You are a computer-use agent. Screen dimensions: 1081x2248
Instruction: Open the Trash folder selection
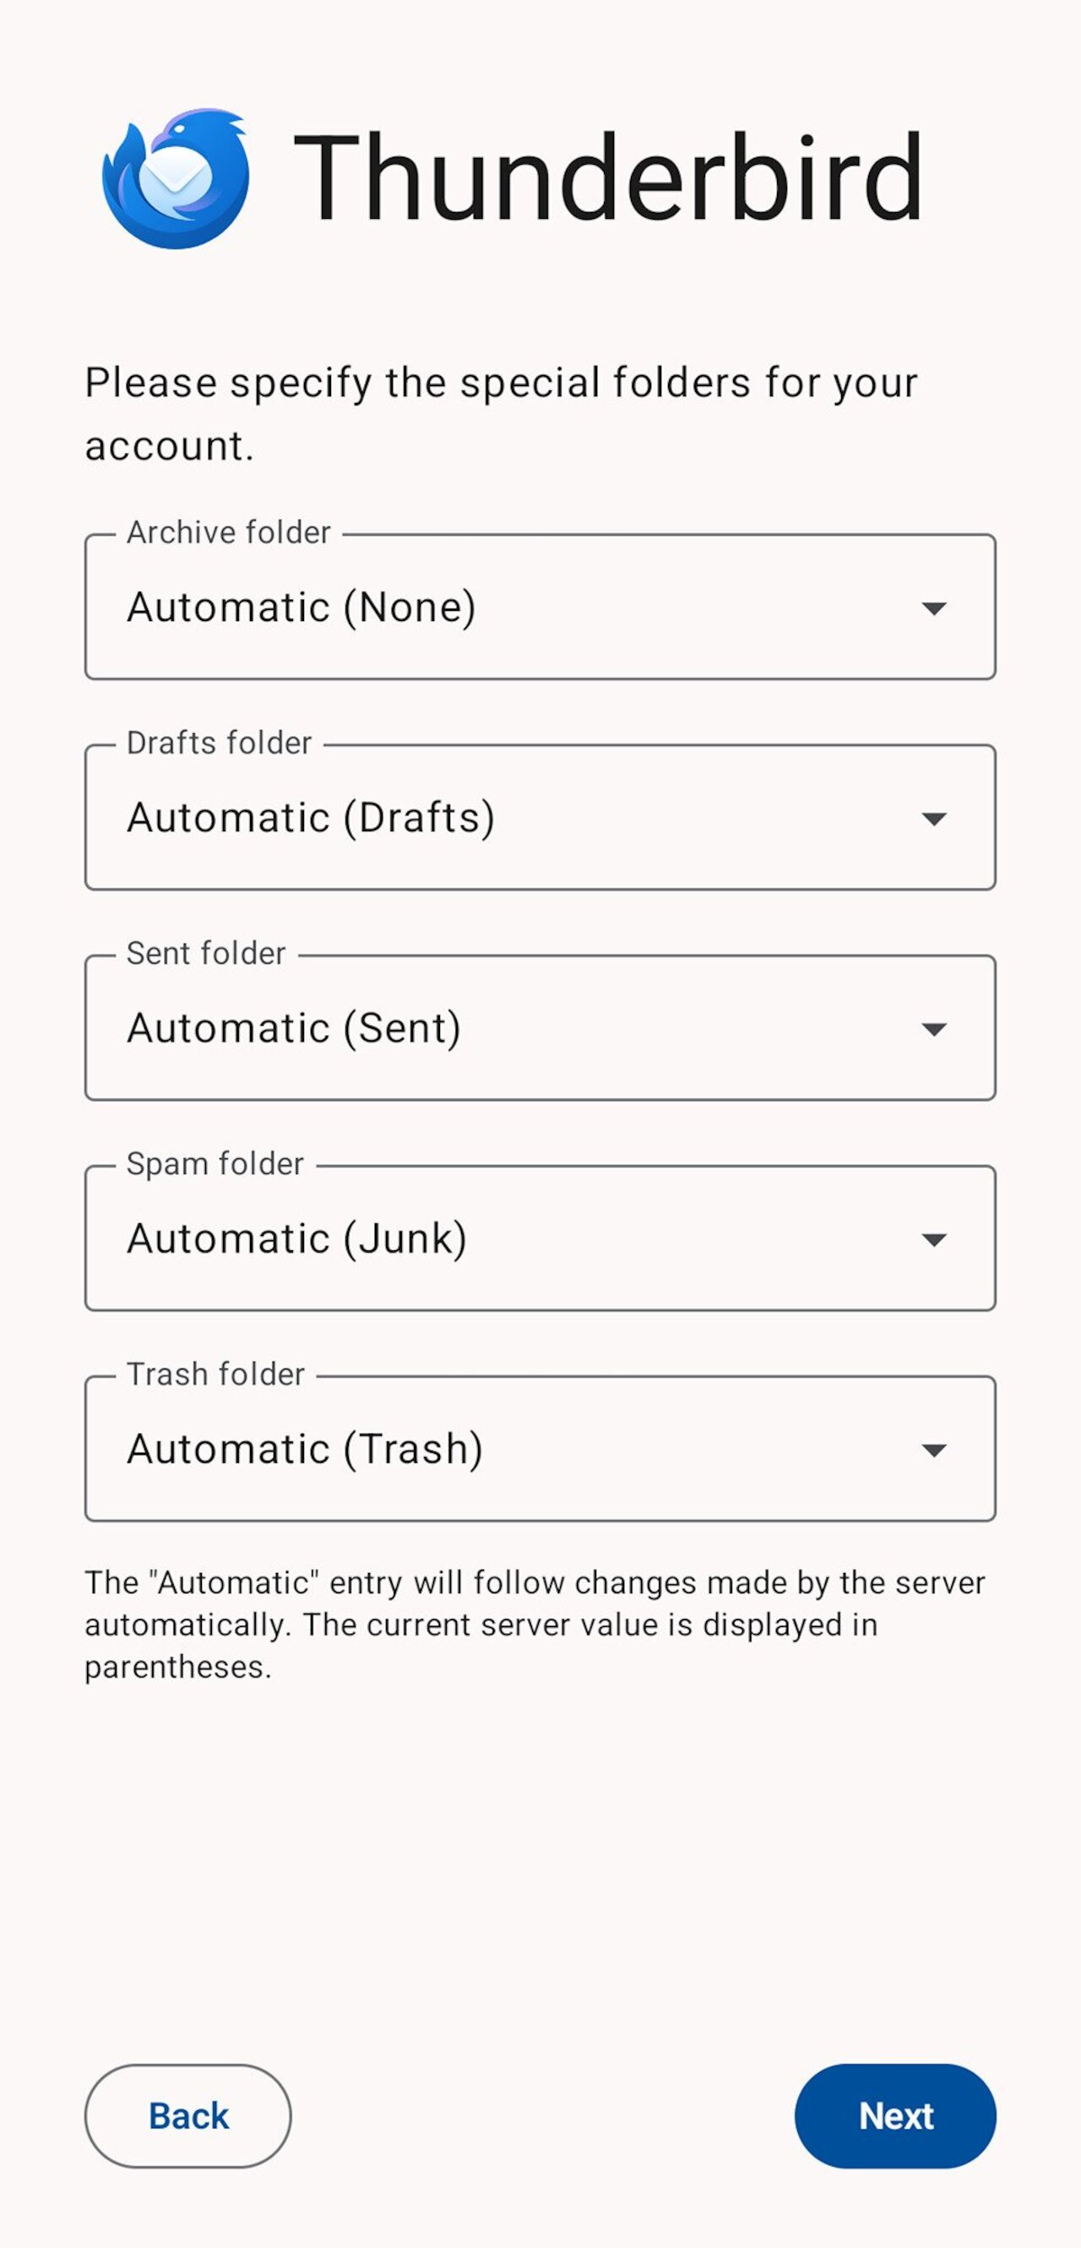541,1449
